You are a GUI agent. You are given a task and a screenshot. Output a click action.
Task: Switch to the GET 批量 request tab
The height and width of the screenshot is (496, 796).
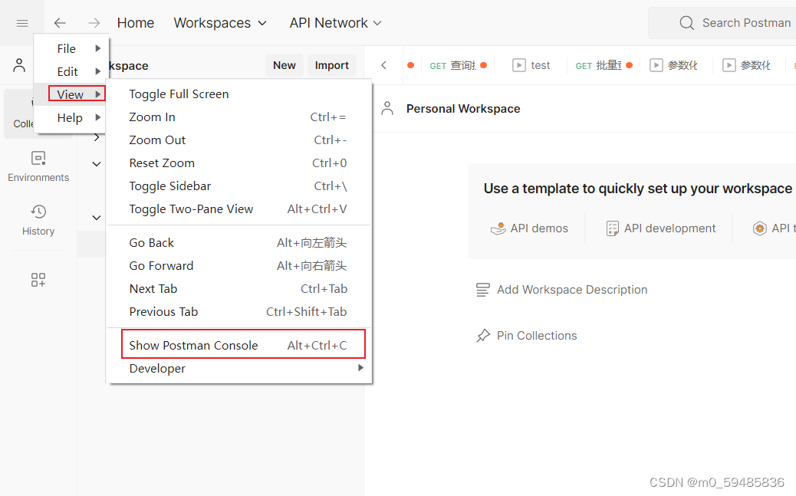[x=604, y=65]
